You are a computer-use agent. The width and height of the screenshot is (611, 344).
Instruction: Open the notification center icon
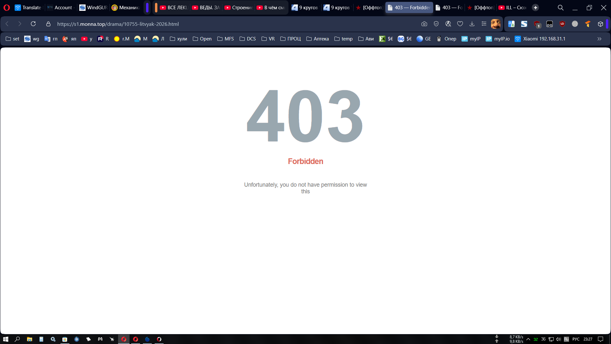click(600, 339)
